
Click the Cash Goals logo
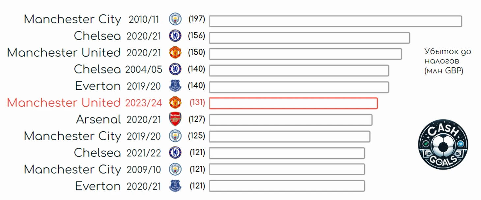click(x=443, y=144)
